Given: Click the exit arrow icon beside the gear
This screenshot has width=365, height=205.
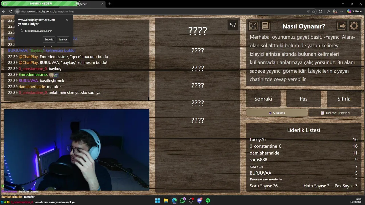Looking at the screenshot, I should [342, 26].
